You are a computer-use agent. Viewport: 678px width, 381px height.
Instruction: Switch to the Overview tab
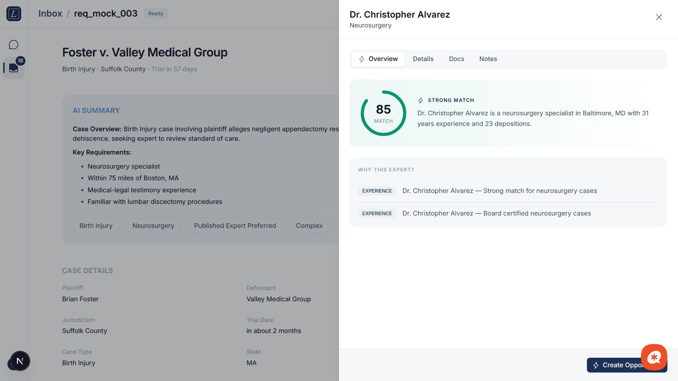[378, 59]
